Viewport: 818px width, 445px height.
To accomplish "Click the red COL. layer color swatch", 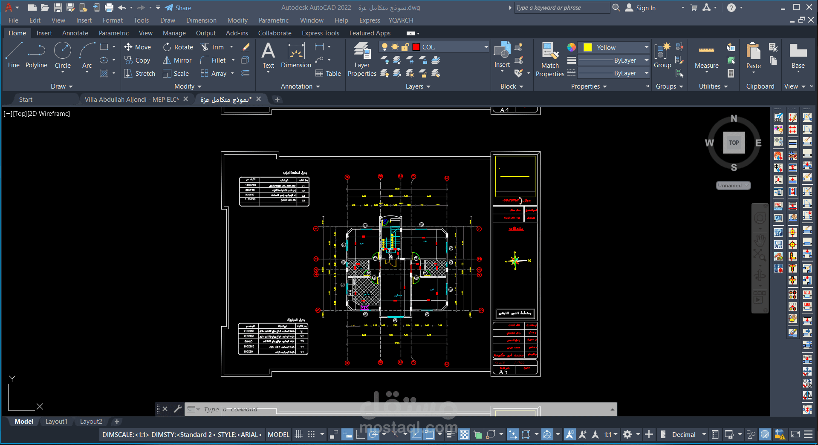I will [x=416, y=47].
